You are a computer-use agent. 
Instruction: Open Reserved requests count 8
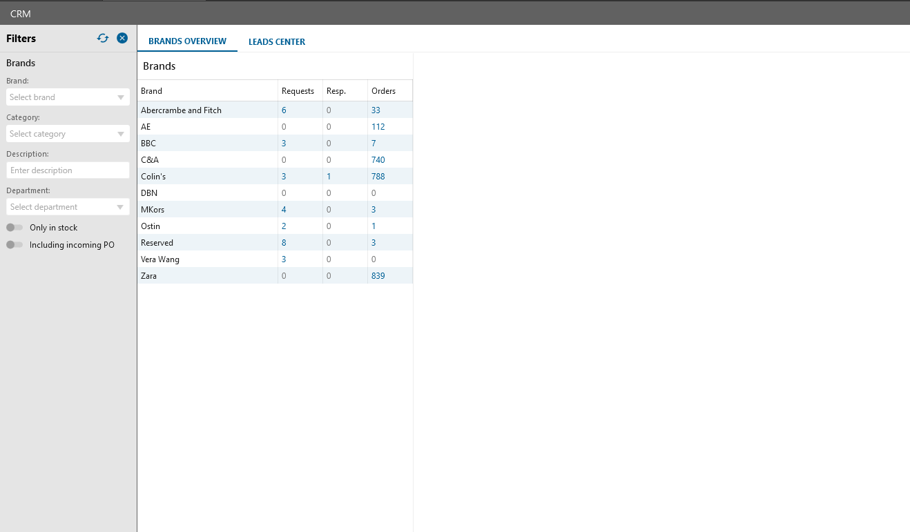[x=284, y=243]
